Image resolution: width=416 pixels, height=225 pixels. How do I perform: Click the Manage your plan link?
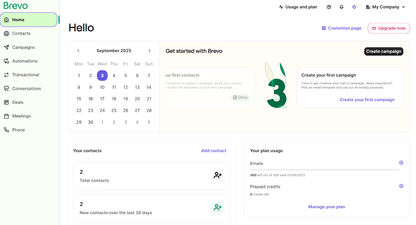coord(327,207)
